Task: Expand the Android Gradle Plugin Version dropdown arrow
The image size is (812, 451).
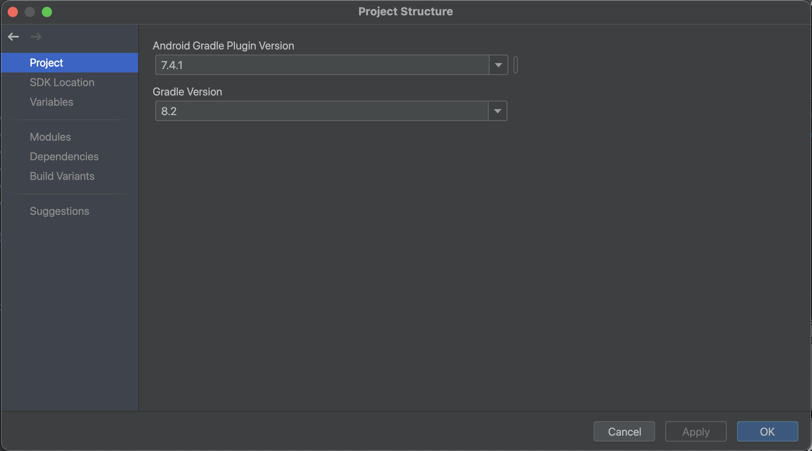Action: 498,65
